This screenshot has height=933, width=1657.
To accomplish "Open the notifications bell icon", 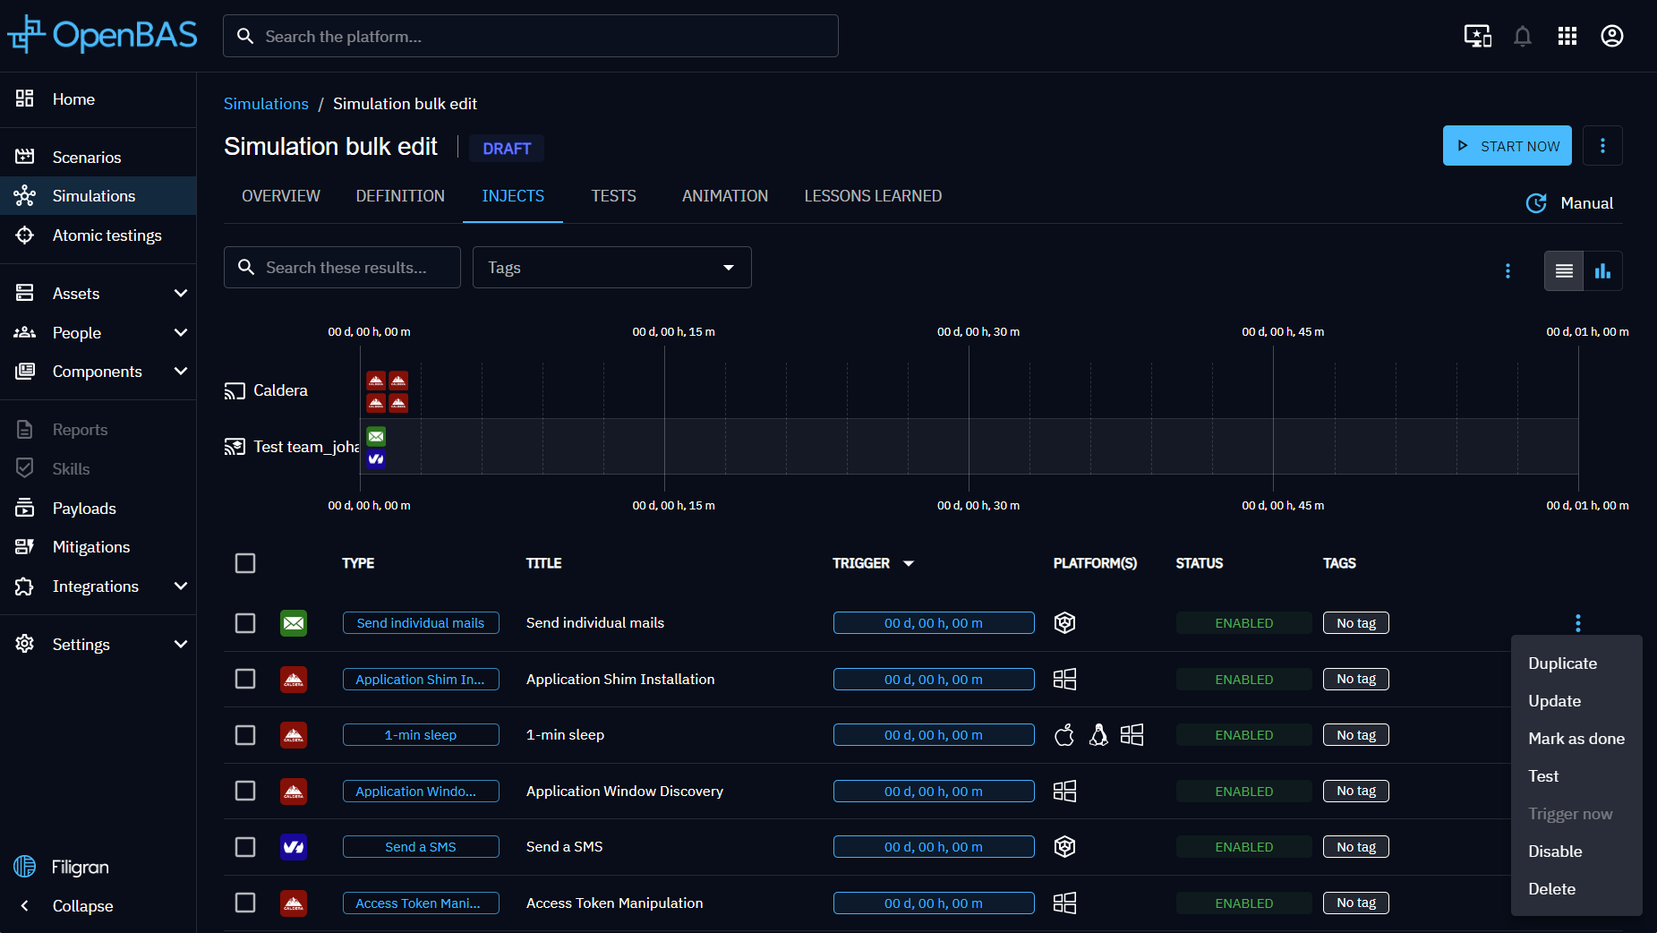I will pos(1522,36).
